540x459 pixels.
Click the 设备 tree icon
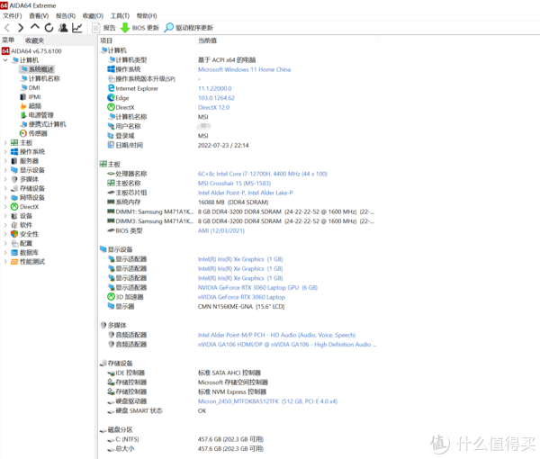pos(14,216)
